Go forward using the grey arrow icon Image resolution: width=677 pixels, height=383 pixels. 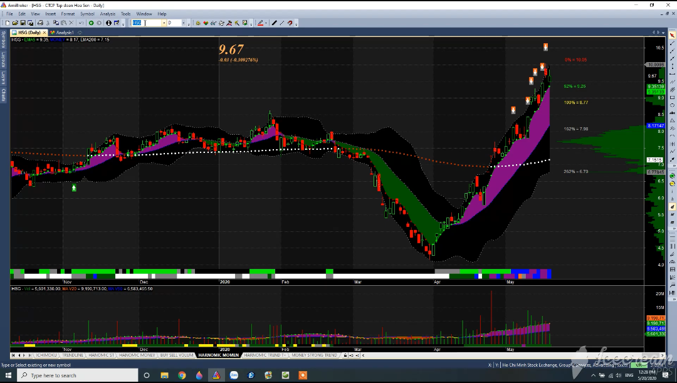tap(99, 23)
